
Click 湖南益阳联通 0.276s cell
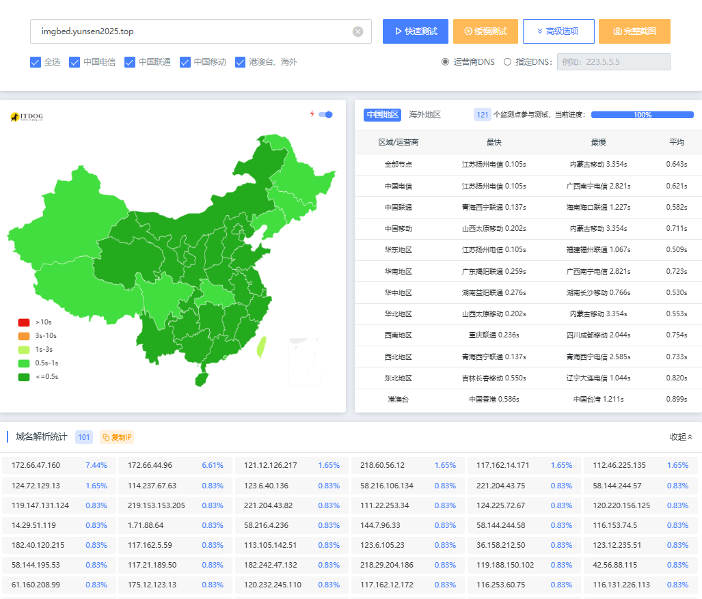pos(494,292)
